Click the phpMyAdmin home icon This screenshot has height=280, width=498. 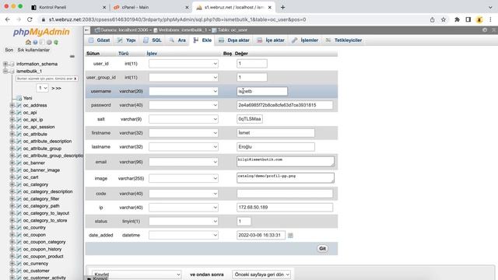tap(28, 42)
